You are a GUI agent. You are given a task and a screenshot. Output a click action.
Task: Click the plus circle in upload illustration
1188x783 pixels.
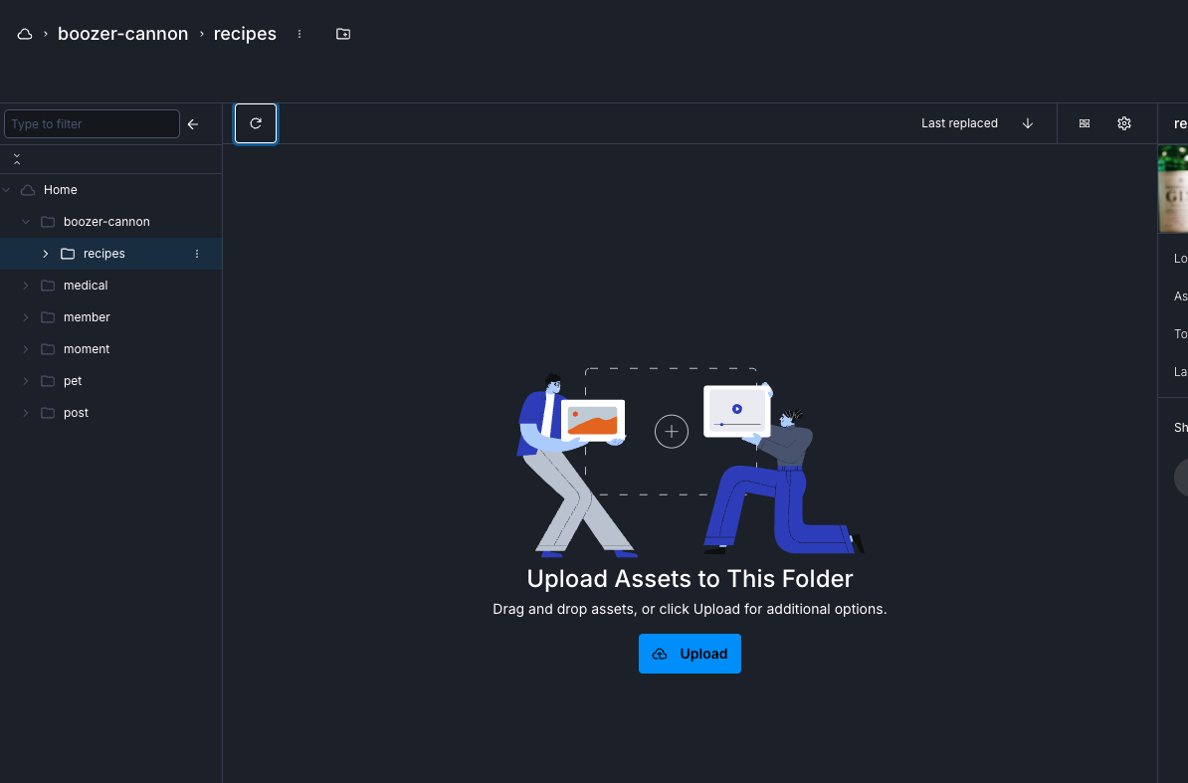[x=672, y=432]
